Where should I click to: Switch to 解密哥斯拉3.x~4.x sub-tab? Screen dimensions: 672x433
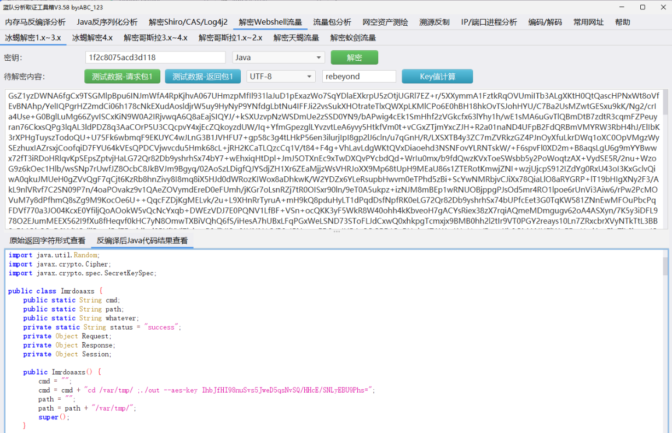155,38
